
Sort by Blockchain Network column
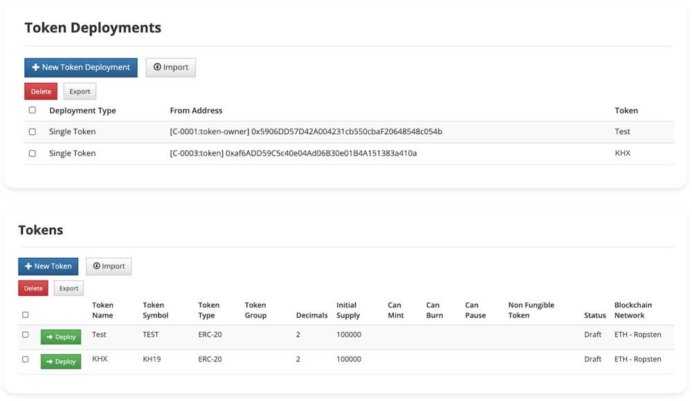coord(633,310)
